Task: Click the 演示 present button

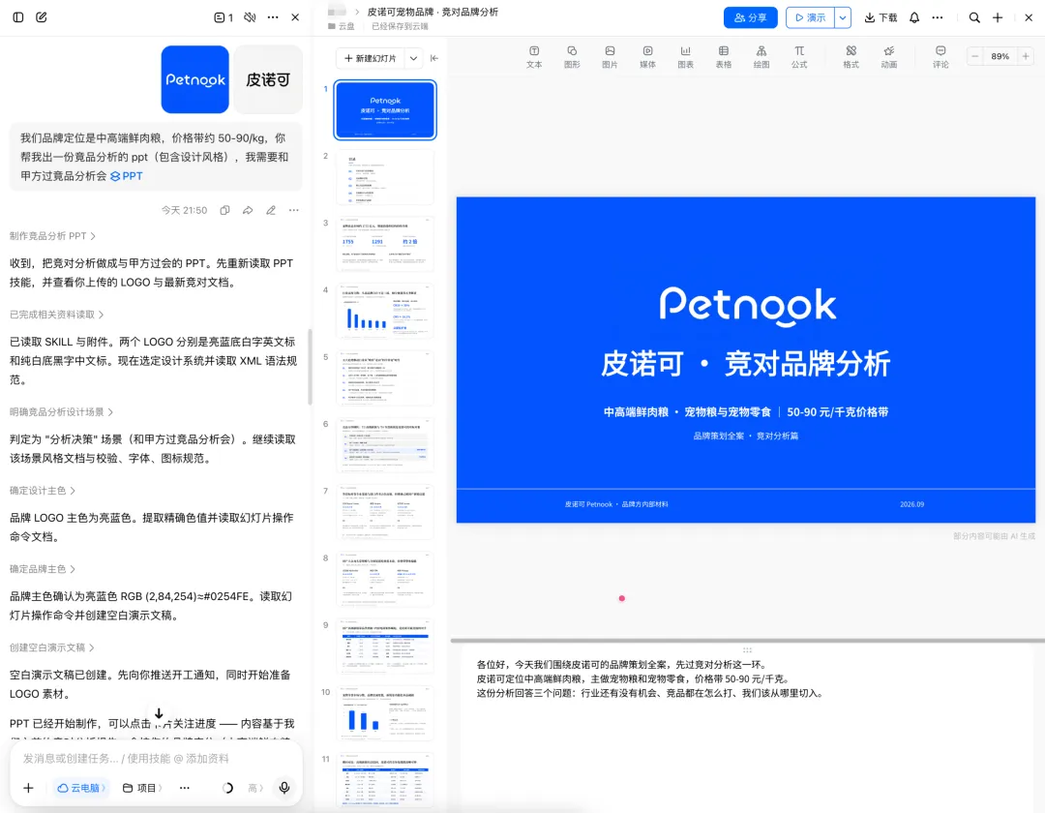Action: pyautogui.click(x=810, y=18)
